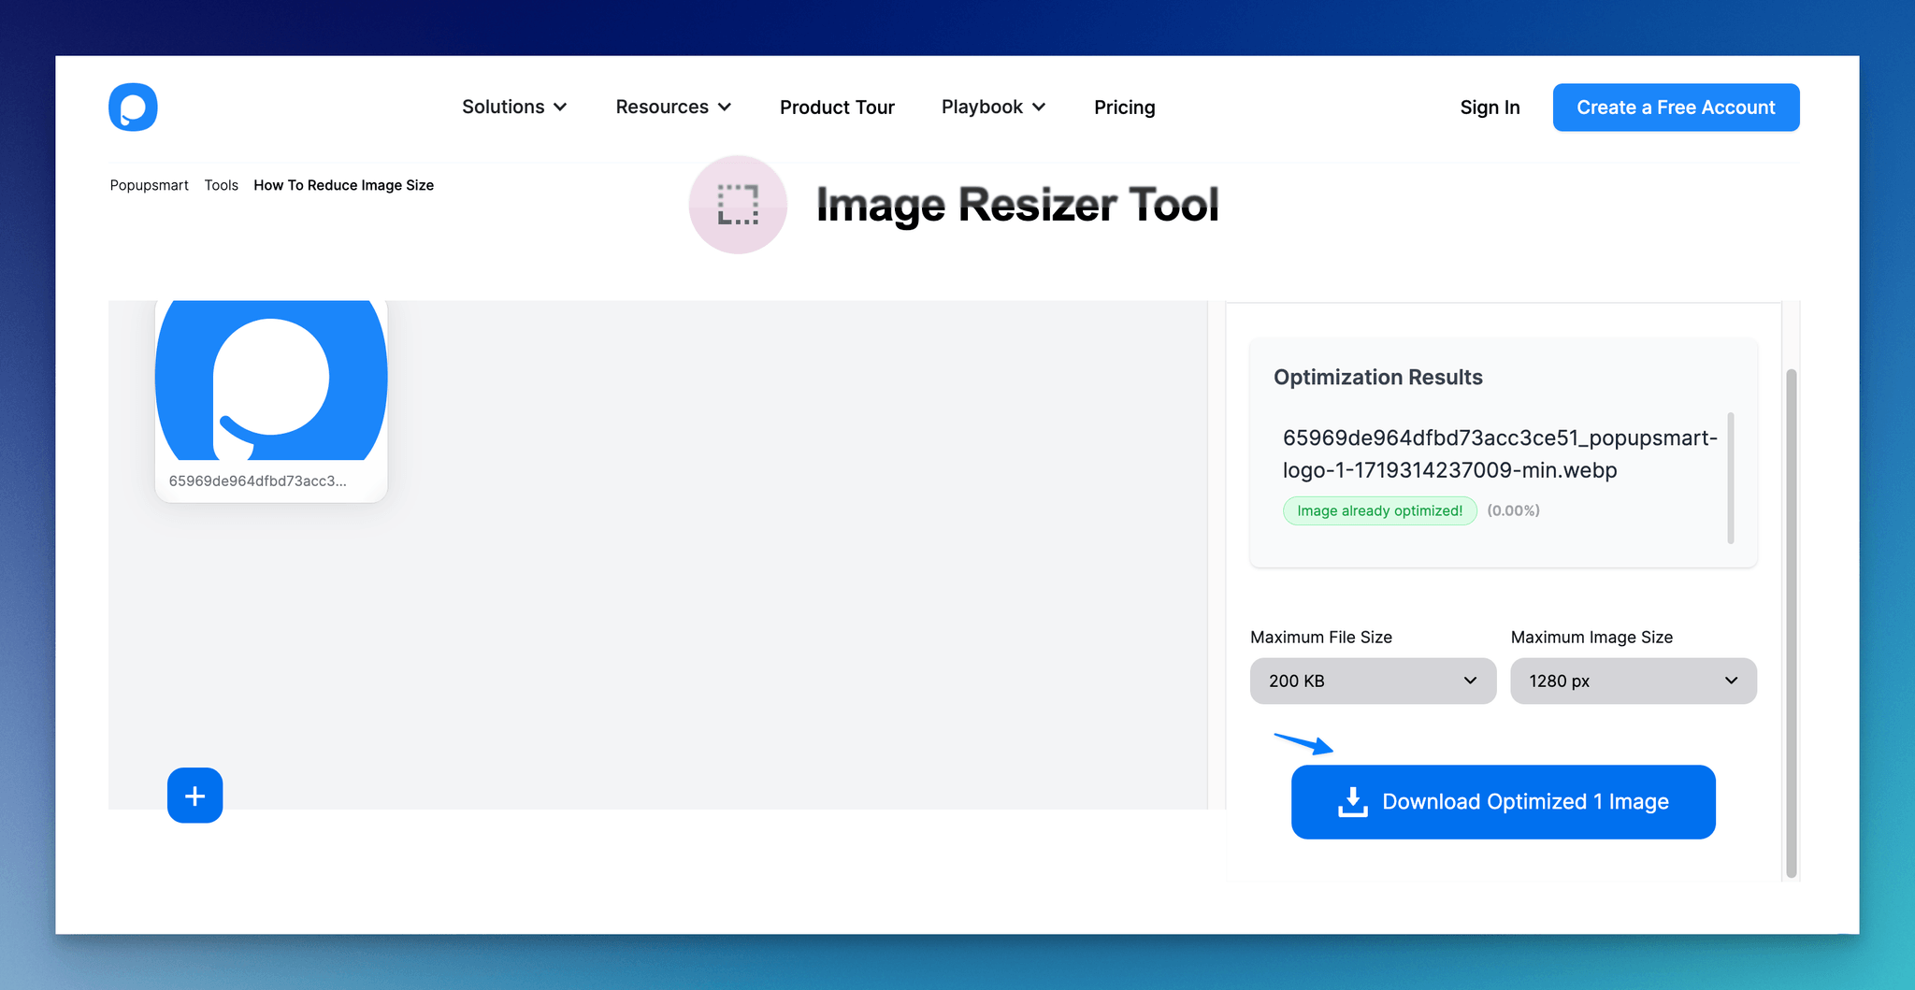The width and height of the screenshot is (1915, 990).
Task: Click the dashed square resizer icon
Action: tap(738, 205)
